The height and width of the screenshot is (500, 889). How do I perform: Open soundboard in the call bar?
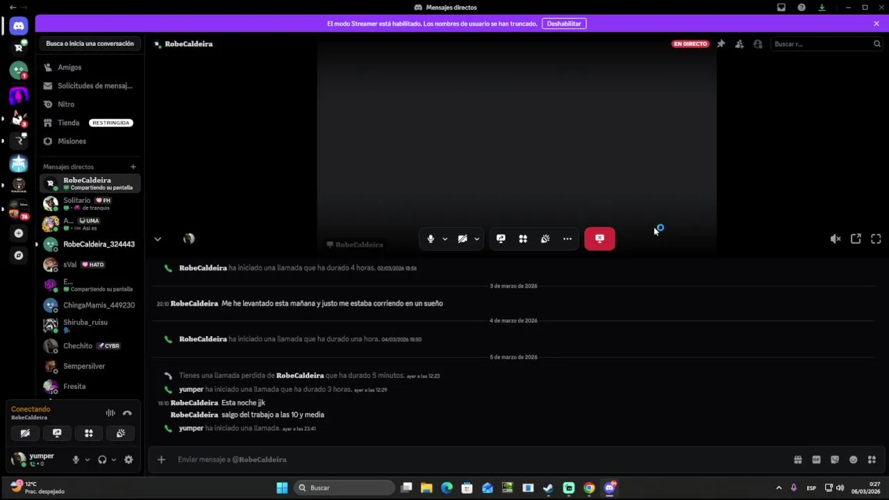[545, 239]
